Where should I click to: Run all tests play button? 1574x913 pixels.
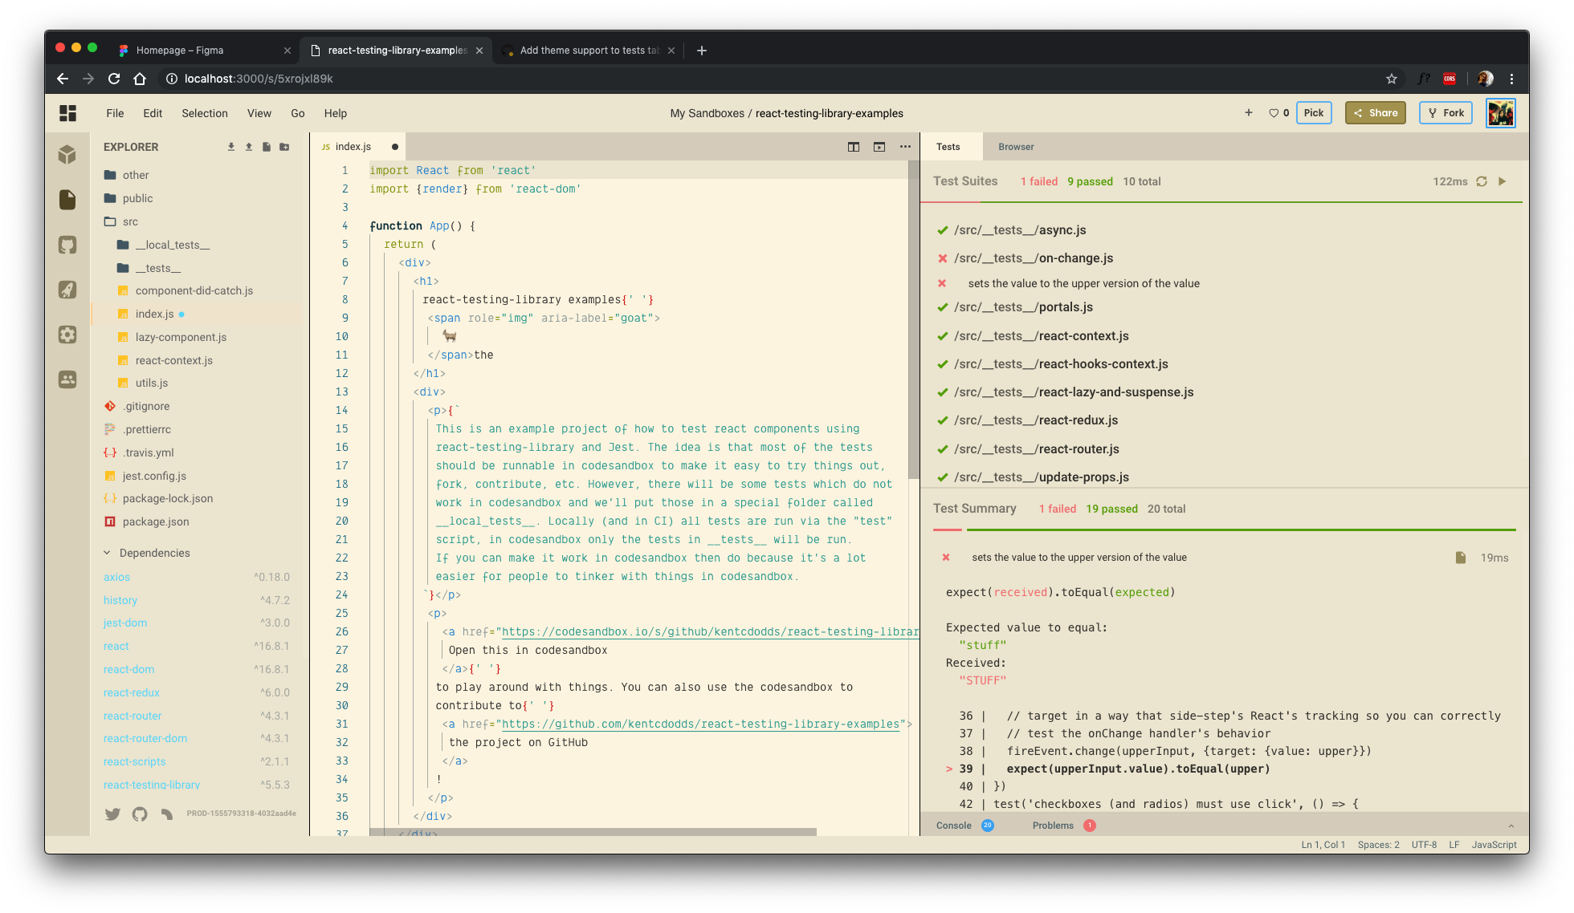[1503, 181]
